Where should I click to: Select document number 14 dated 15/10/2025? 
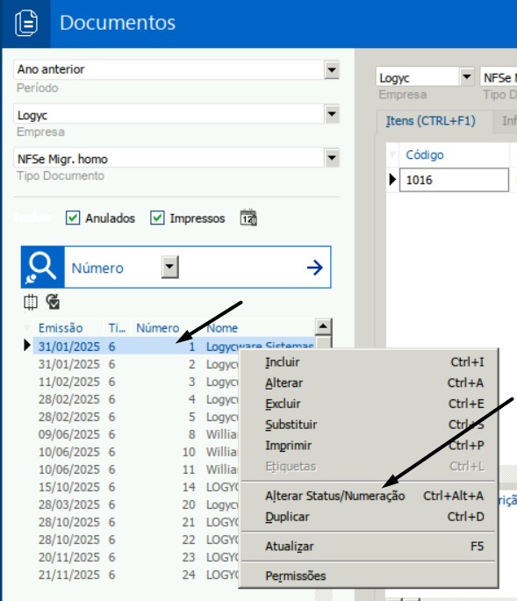point(136,487)
